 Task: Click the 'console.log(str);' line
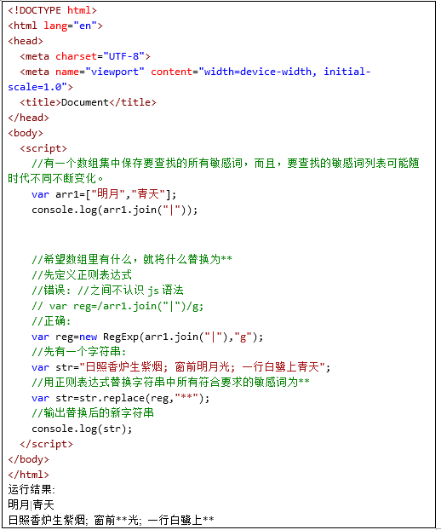tap(82, 429)
